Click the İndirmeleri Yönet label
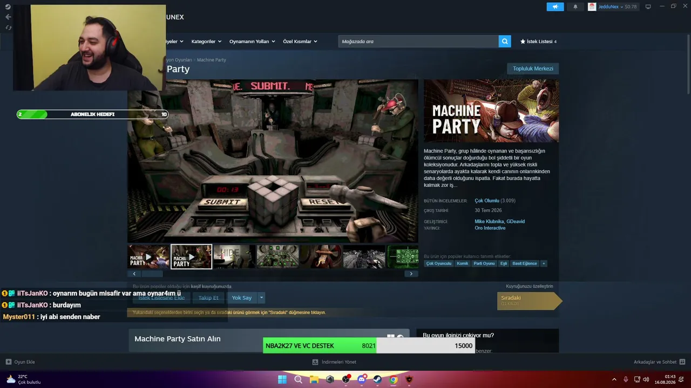The width and height of the screenshot is (691, 388). click(339, 362)
